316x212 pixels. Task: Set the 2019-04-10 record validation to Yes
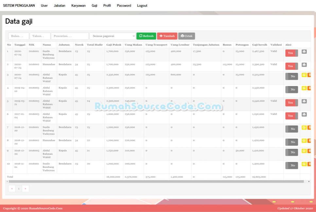[291, 89]
